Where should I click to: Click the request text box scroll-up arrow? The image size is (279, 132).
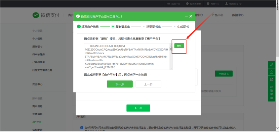click(171, 45)
